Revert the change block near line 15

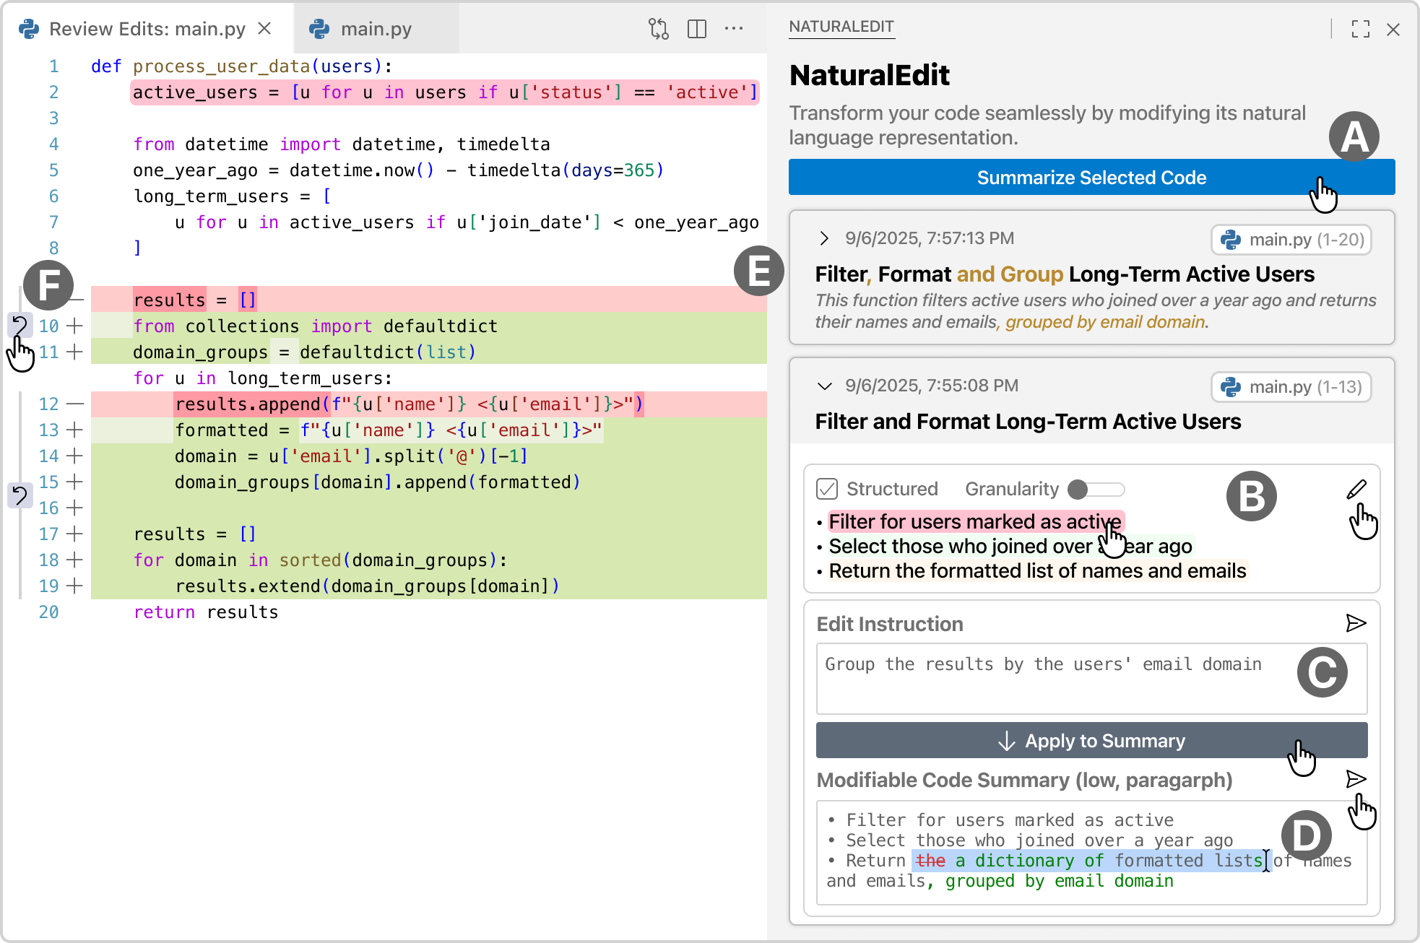coord(20,495)
